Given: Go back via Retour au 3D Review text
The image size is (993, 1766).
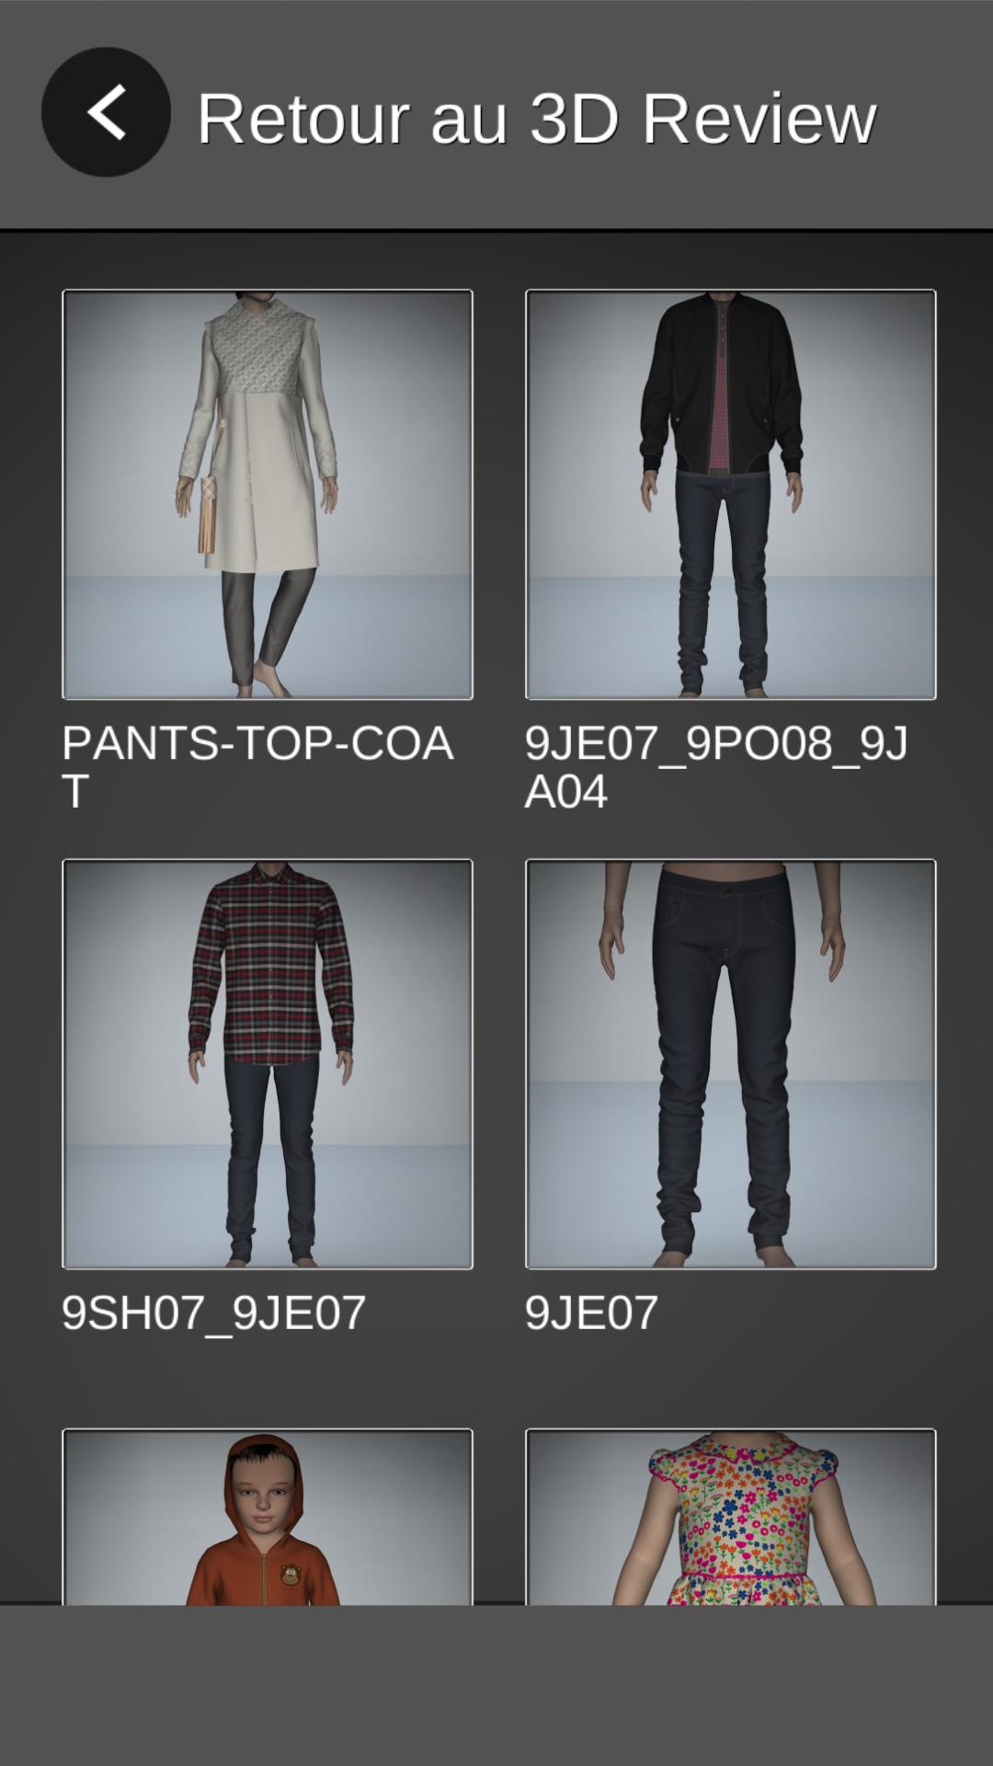Looking at the screenshot, I should 537,118.
